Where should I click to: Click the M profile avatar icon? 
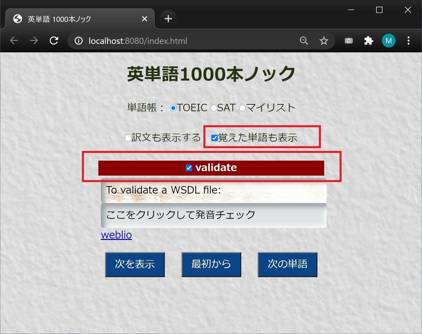tap(388, 40)
